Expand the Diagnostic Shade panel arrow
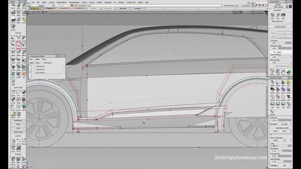The width and height of the screenshot is (301, 169). click(x=291, y=78)
